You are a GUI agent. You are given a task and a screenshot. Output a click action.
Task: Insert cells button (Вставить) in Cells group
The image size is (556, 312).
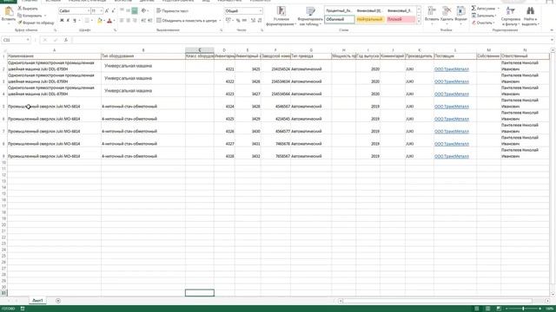[432, 15]
